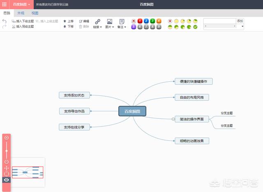Set priority 7 gray icon
Image resolution: width=263 pixels, height=192 pixels.
[146, 27]
